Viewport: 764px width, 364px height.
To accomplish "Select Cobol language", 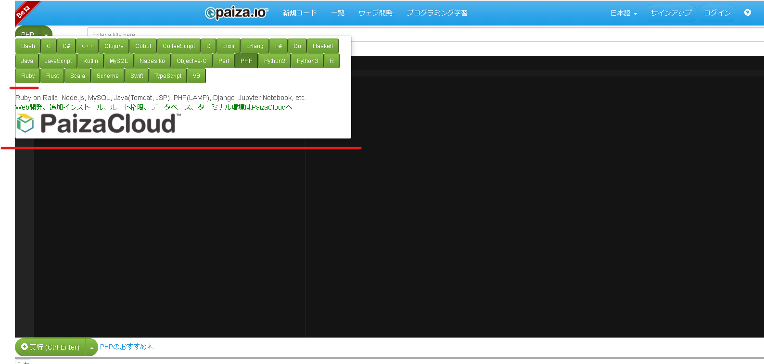I will [143, 46].
